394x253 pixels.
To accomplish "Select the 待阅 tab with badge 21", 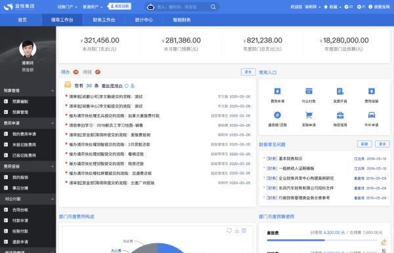I will pos(91,72).
